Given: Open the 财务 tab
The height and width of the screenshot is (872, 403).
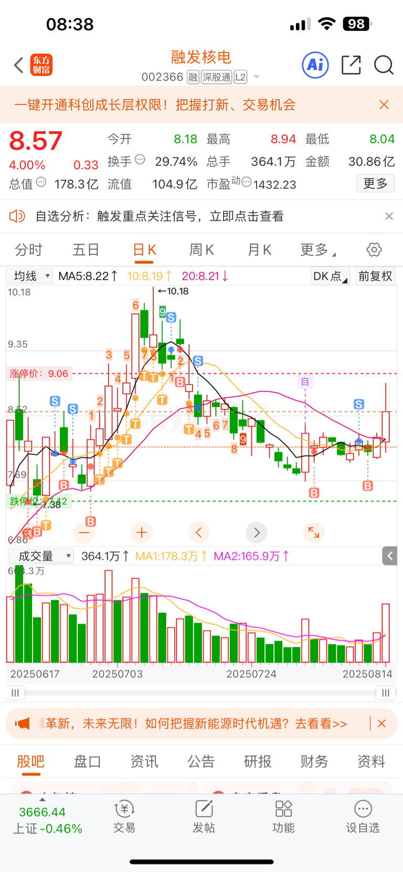Looking at the screenshot, I should (x=314, y=761).
